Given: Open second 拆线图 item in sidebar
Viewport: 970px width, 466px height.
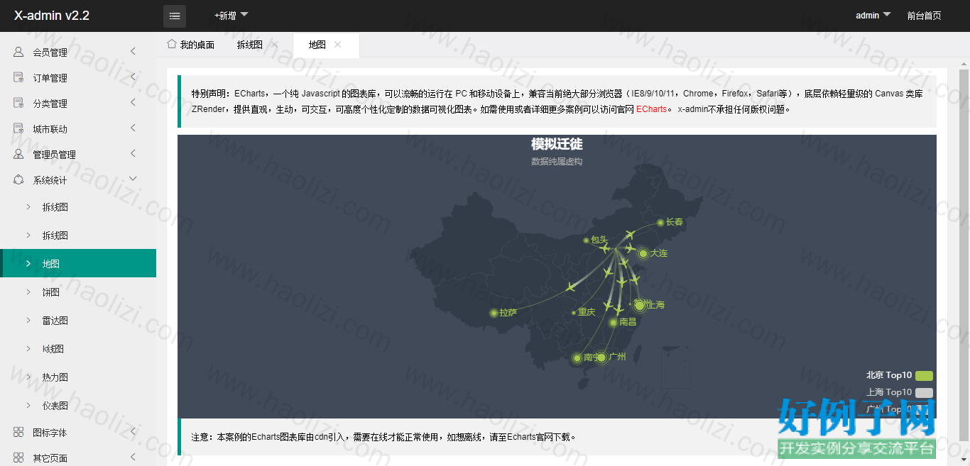Looking at the screenshot, I should pyautogui.click(x=78, y=235).
